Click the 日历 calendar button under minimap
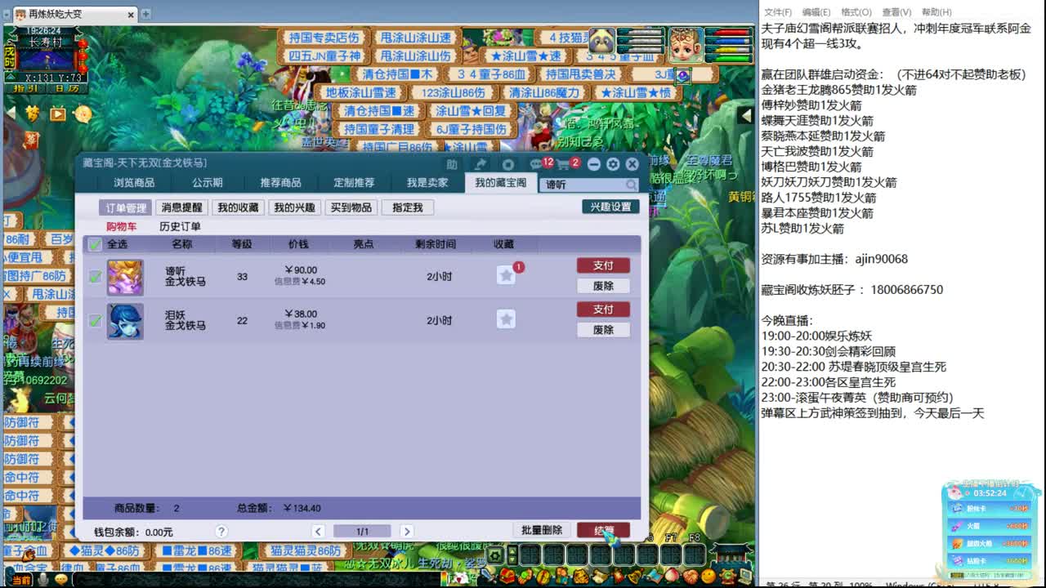Screen dimensions: 1046x588 (x=67, y=88)
